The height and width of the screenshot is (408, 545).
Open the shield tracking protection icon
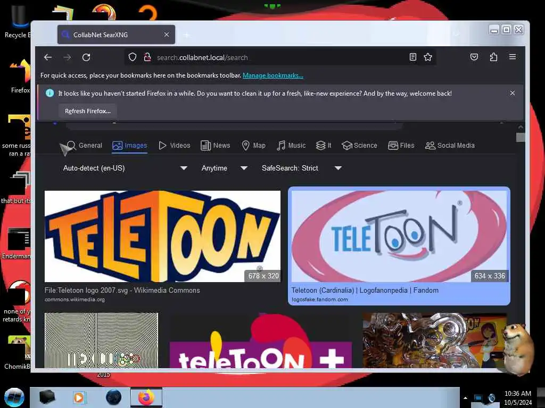pyautogui.click(x=133, y=57)
